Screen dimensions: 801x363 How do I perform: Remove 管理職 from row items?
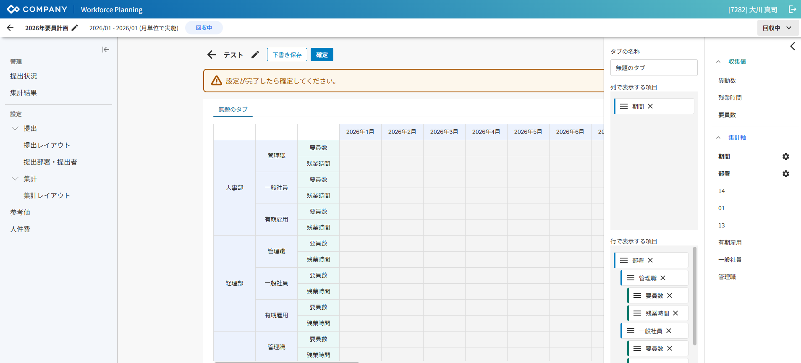[663, 278]
